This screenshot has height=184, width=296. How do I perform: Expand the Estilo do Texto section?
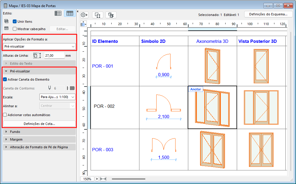pyautogui.click(x=39, y=63)
